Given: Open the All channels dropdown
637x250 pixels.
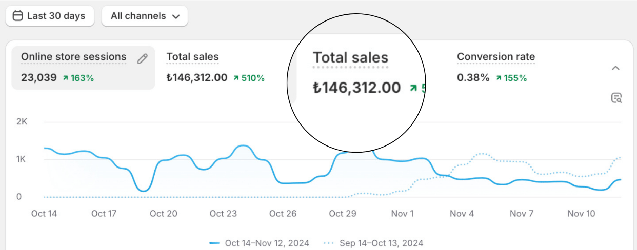Looking at the screenshot, I should coord(145,16).
